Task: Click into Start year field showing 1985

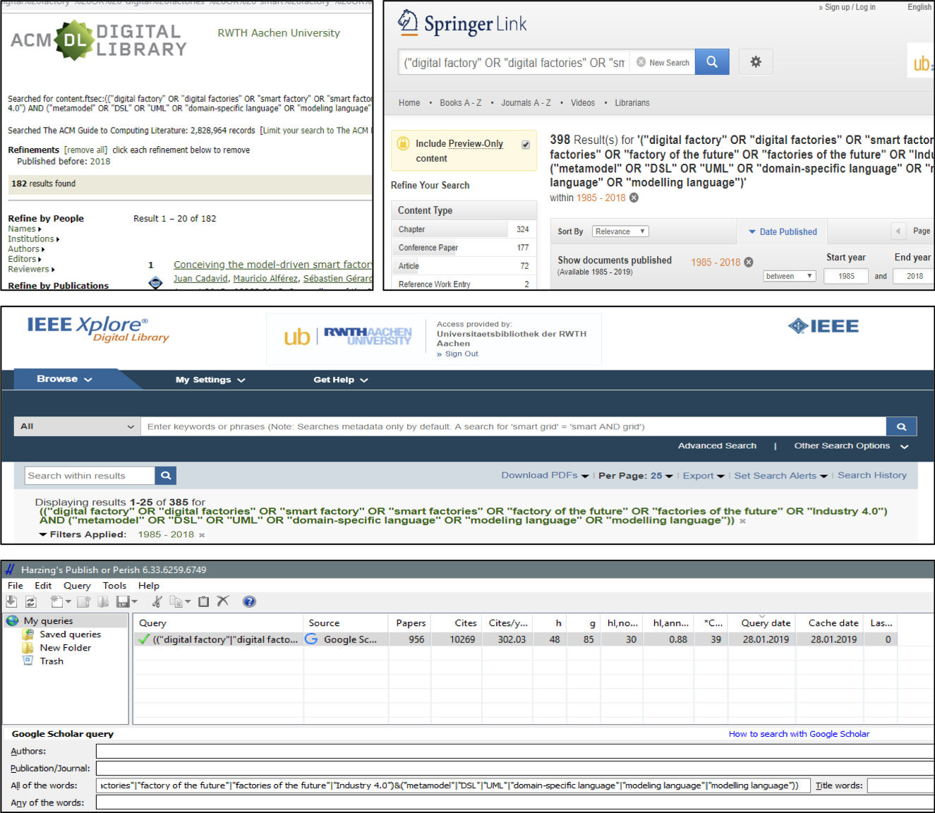Action: click(846, 276)
